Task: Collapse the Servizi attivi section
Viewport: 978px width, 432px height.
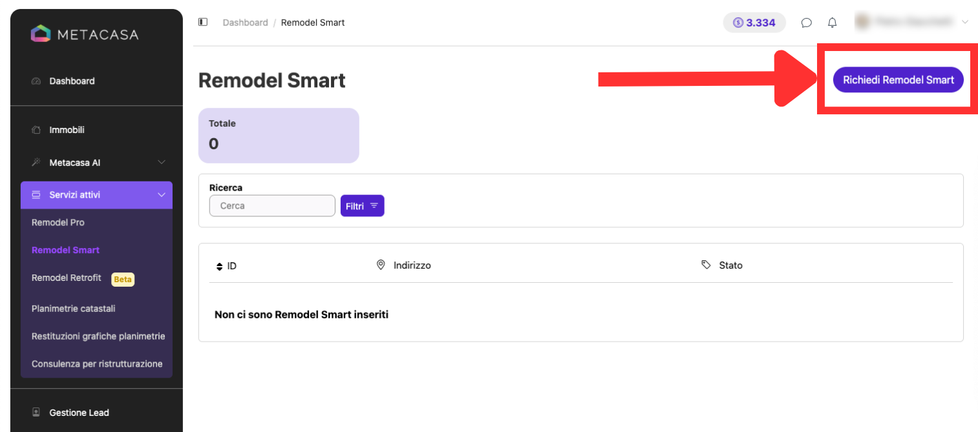Action: click(x=97, y=195)
